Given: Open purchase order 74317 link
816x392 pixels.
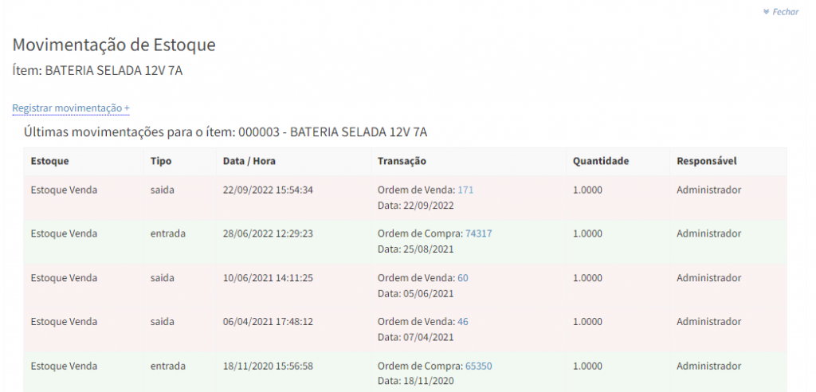Looking at the screenshot, I should coord(478,233).
